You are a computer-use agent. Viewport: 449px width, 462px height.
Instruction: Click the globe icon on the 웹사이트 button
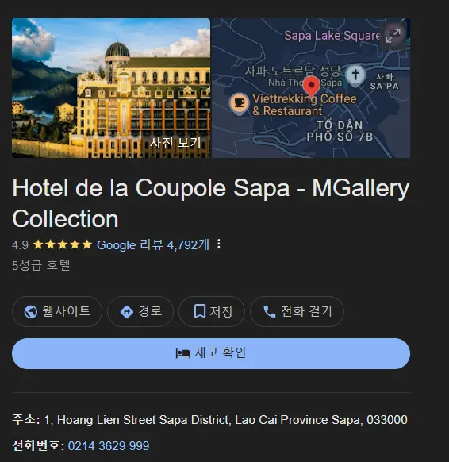pos(31,312)
